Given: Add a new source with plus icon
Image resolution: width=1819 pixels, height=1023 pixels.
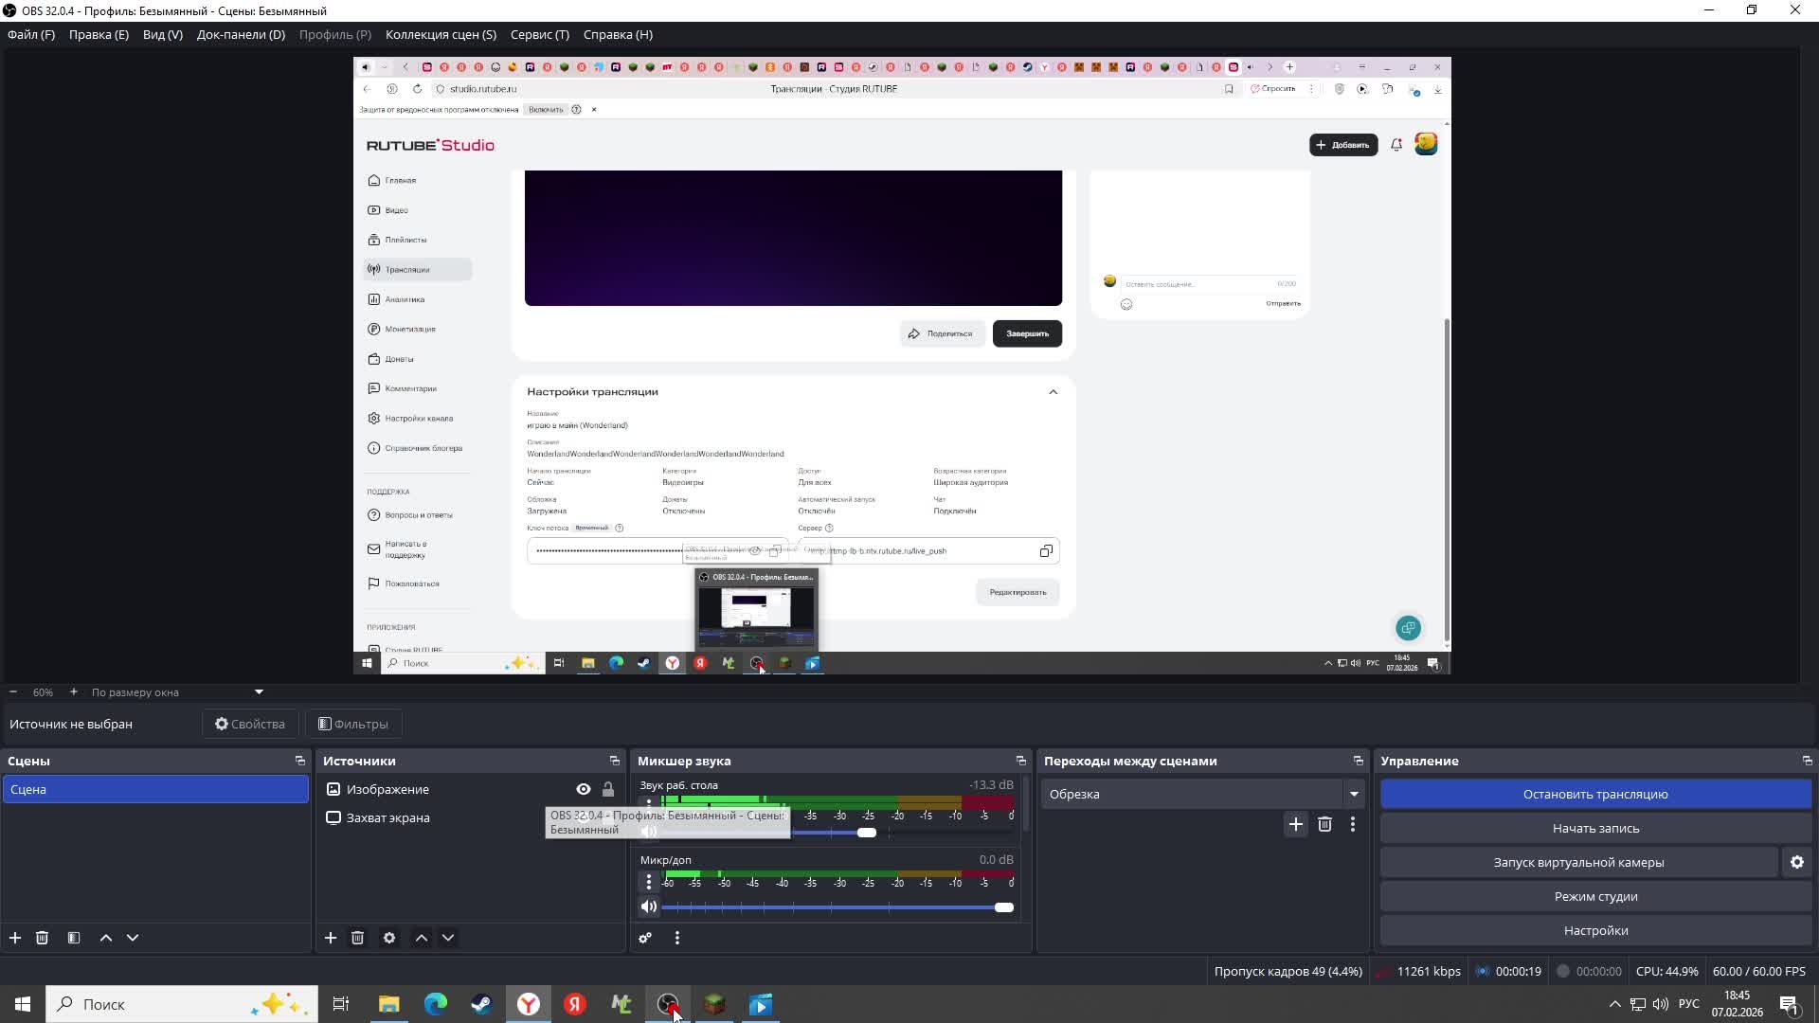Looking at the screenshot, I should (x=331, y=938).
